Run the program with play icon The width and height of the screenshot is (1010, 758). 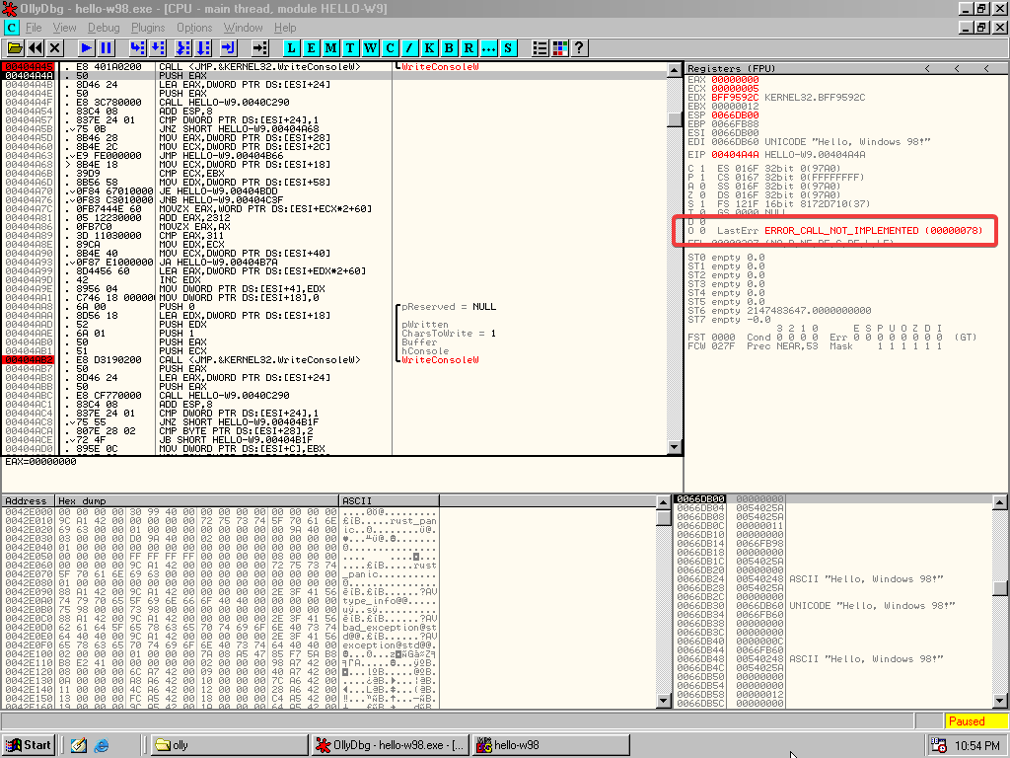coord(87,48)
